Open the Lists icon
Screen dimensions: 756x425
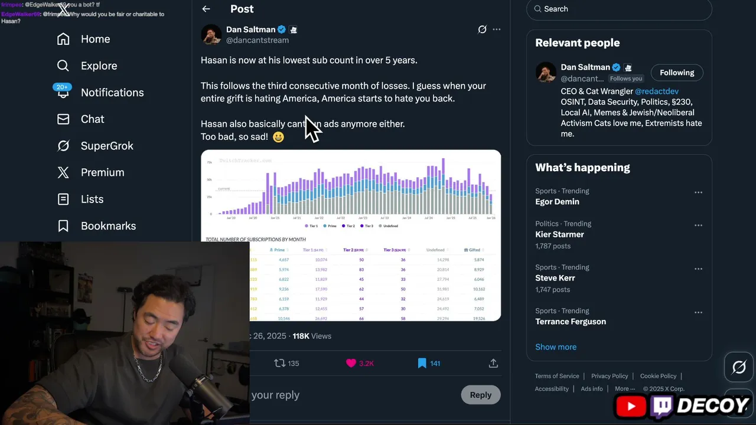(63, 199)
